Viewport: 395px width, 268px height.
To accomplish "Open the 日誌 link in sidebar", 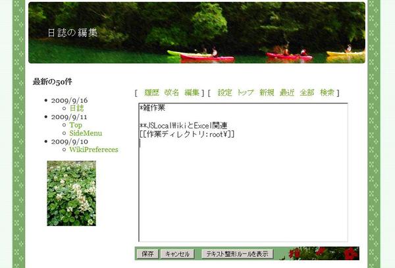I will pos(76,108).
